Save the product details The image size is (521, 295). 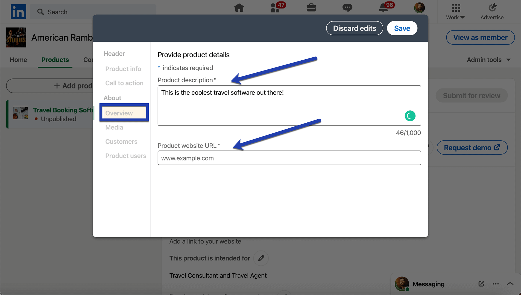coord(402,28)
